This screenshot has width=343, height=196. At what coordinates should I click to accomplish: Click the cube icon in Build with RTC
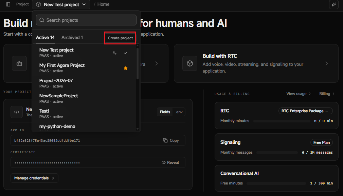(189, 64)
